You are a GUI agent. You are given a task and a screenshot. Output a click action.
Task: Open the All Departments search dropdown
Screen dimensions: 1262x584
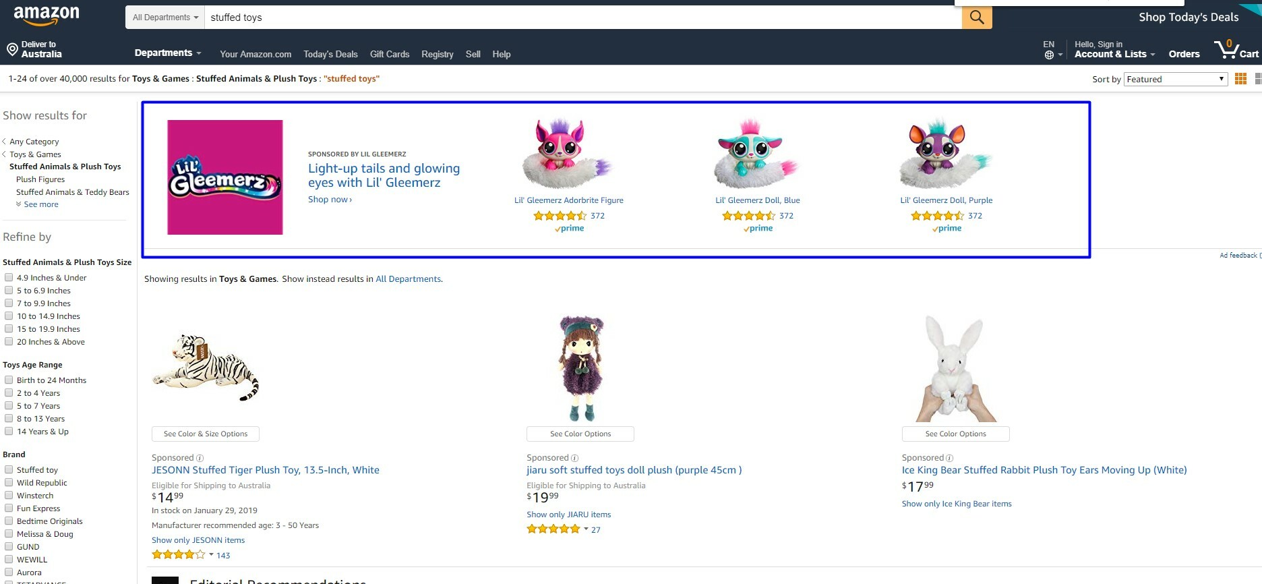(x=165, y=18)
